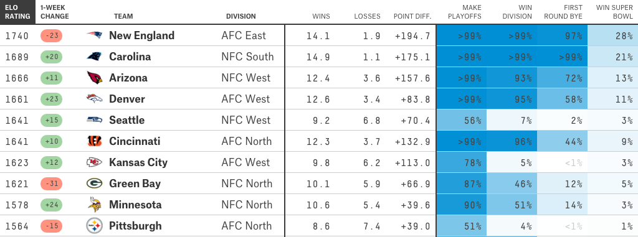638x237 pixels.
Task: Sort table by WIN SUPER BOWL header
Action: pos(614,12)
